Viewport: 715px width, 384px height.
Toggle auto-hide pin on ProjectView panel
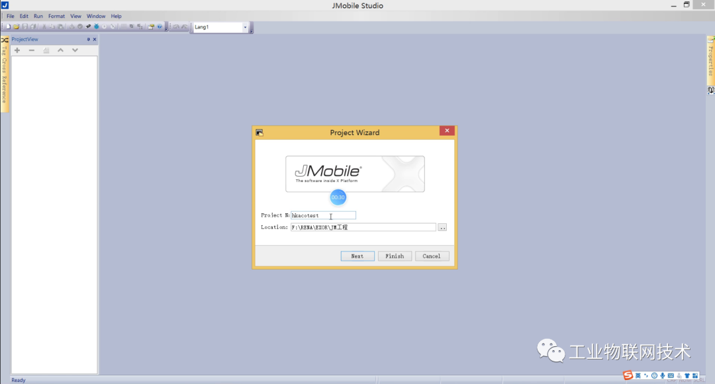point(89,39)
